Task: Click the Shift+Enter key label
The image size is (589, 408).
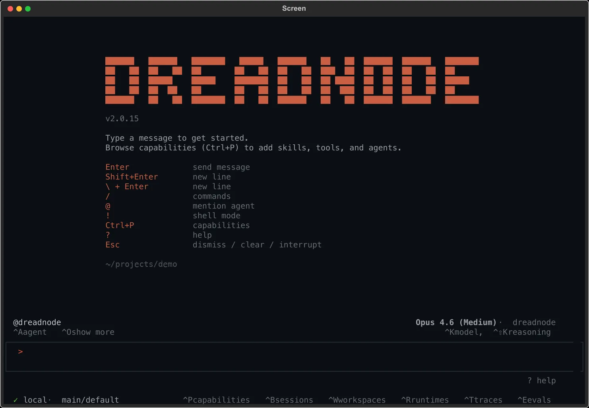Action: [x=132, y=177]
